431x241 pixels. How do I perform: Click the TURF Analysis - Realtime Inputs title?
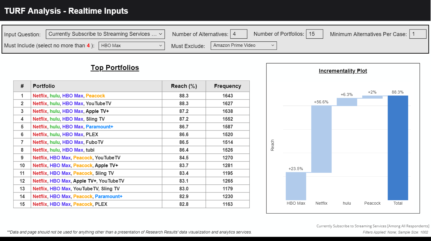pyautogui.click(x=66, y=11)
